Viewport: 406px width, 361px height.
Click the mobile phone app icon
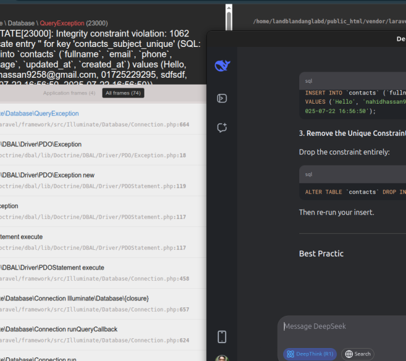point(222,336)
